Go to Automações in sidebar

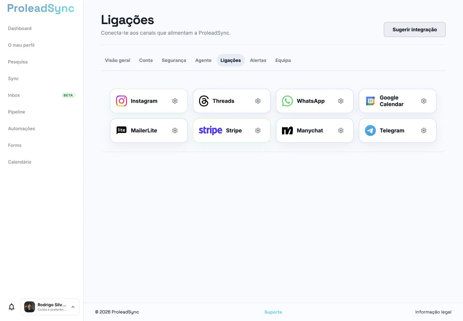click(22, 129)
